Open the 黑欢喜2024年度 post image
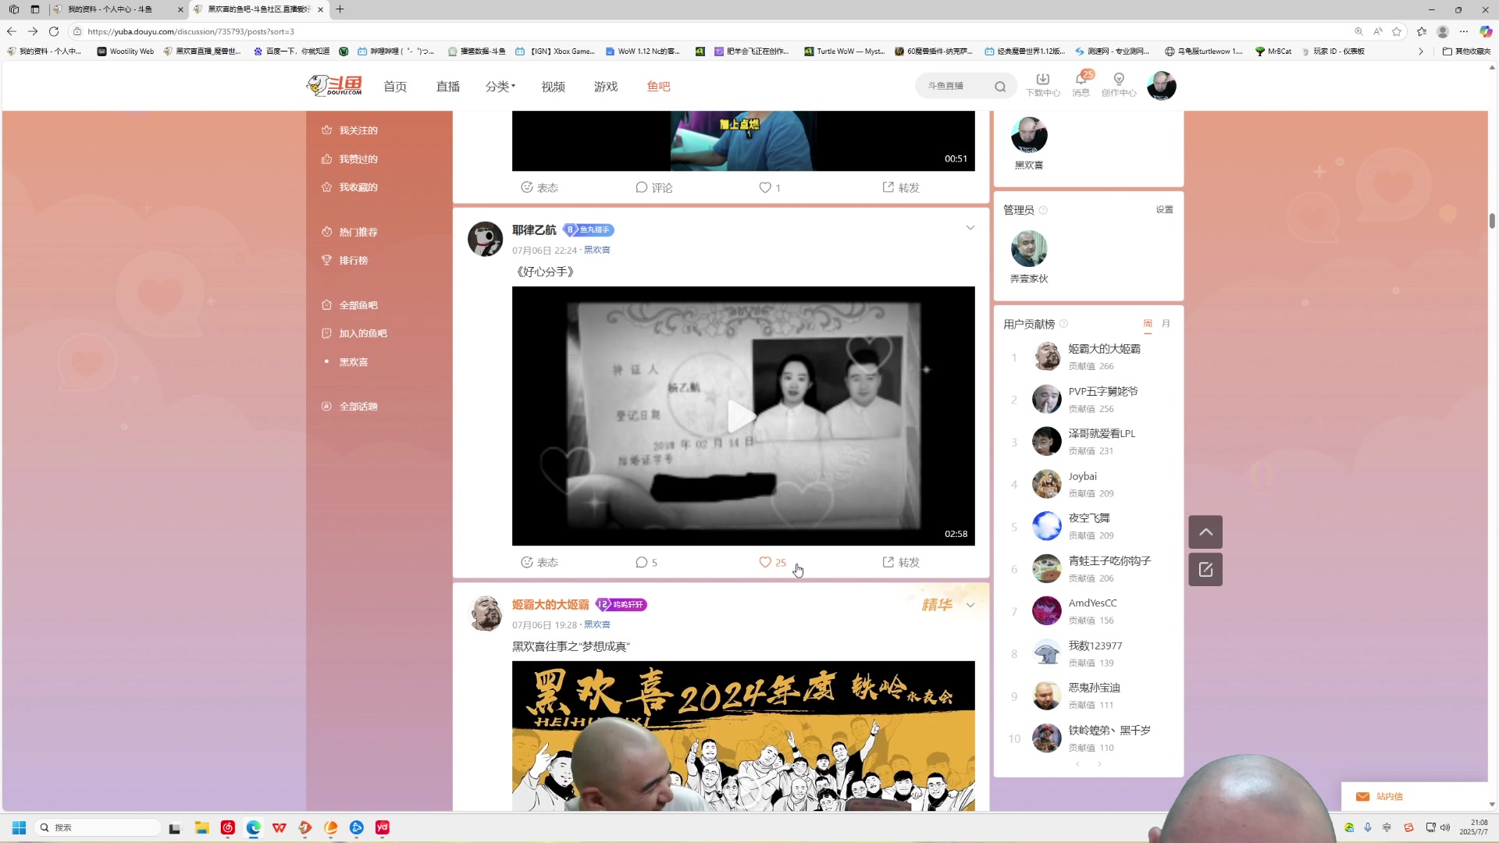 [743, 735]
